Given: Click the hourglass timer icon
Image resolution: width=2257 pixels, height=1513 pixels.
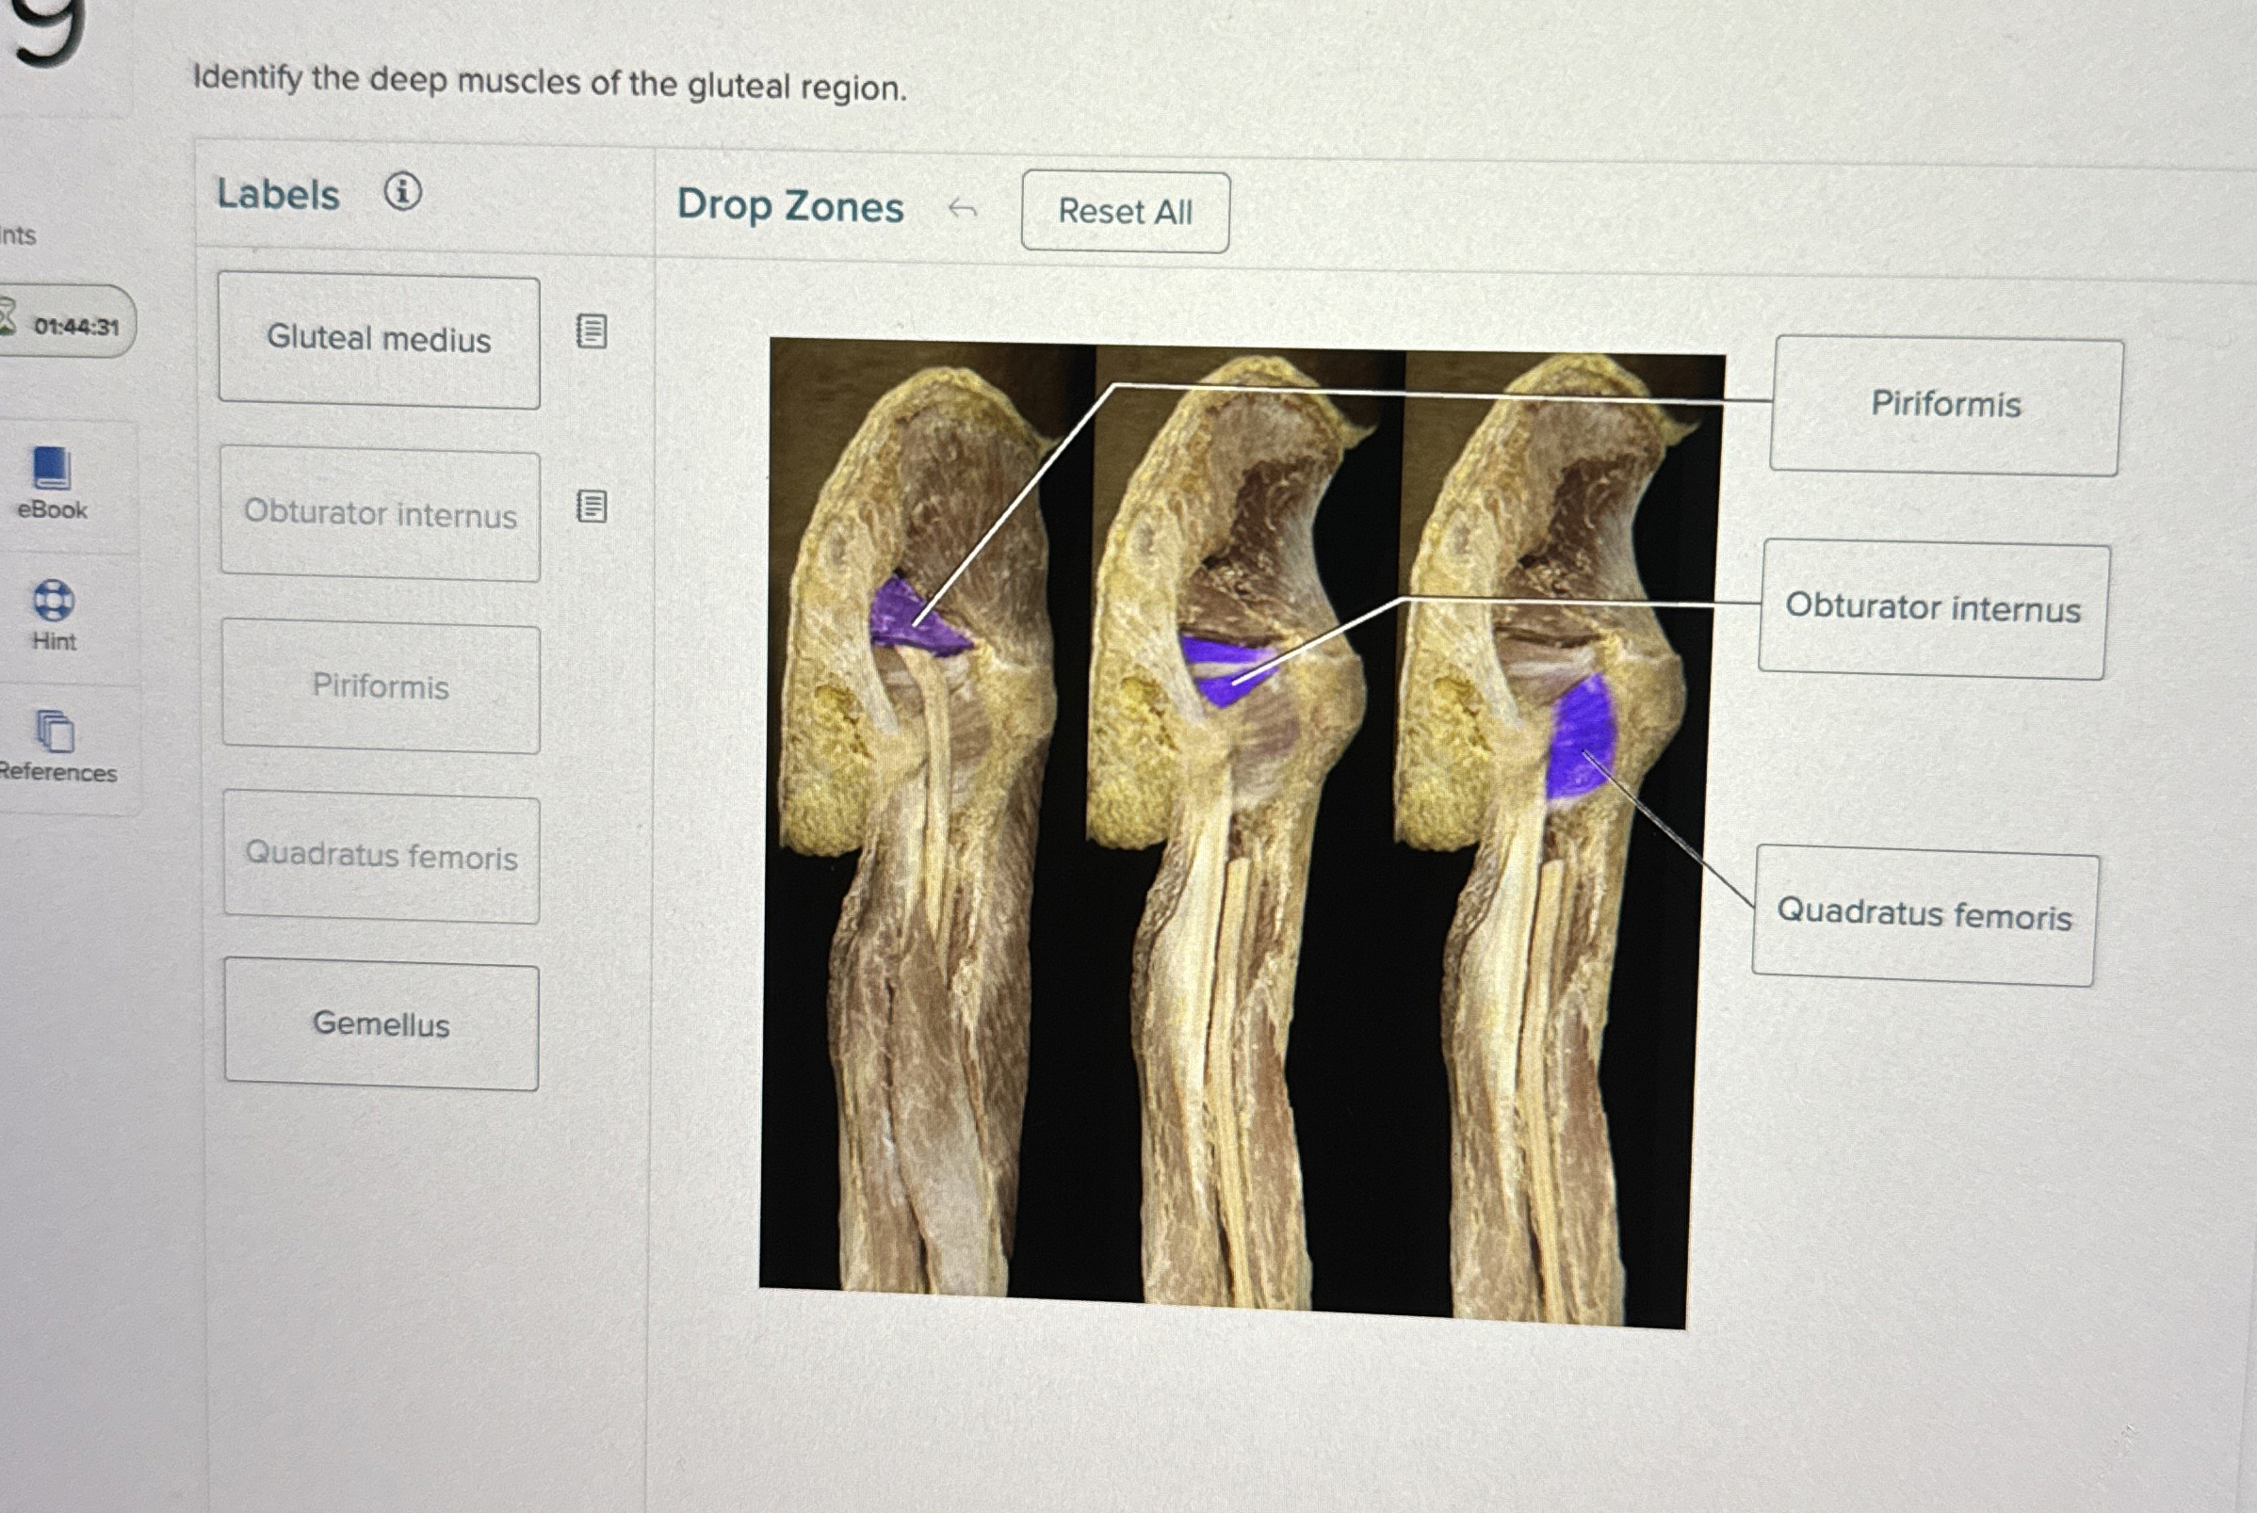Looking at the screenshot, I should 6,316.
